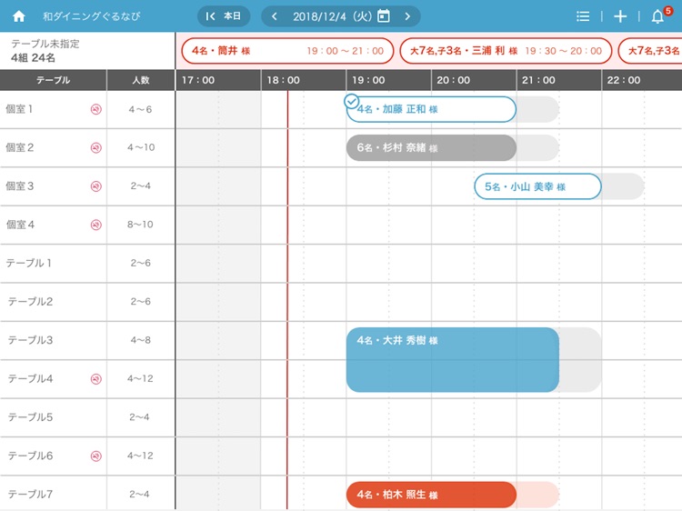
Task: Click the date 2018/12/4 (火) label
Action: (332, 16)
